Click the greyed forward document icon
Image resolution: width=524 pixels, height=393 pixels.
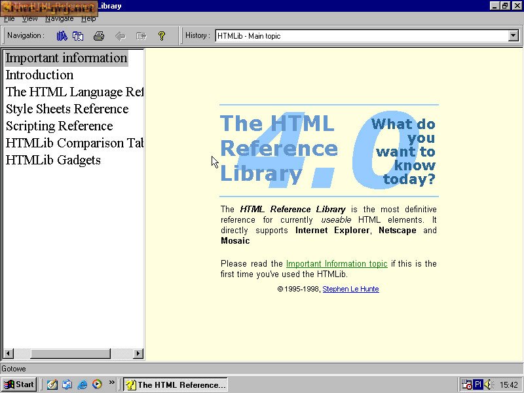tap(141, 36)
